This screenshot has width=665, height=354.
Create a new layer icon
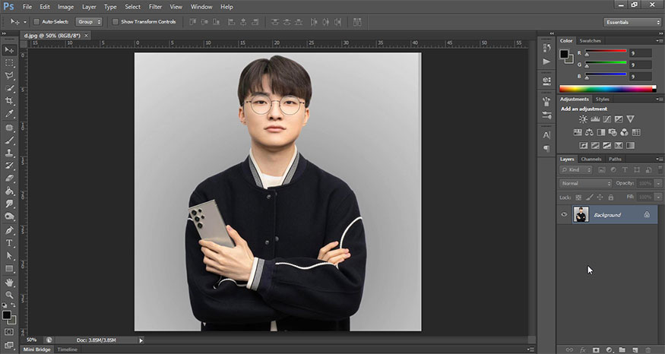tap(635, 349)
